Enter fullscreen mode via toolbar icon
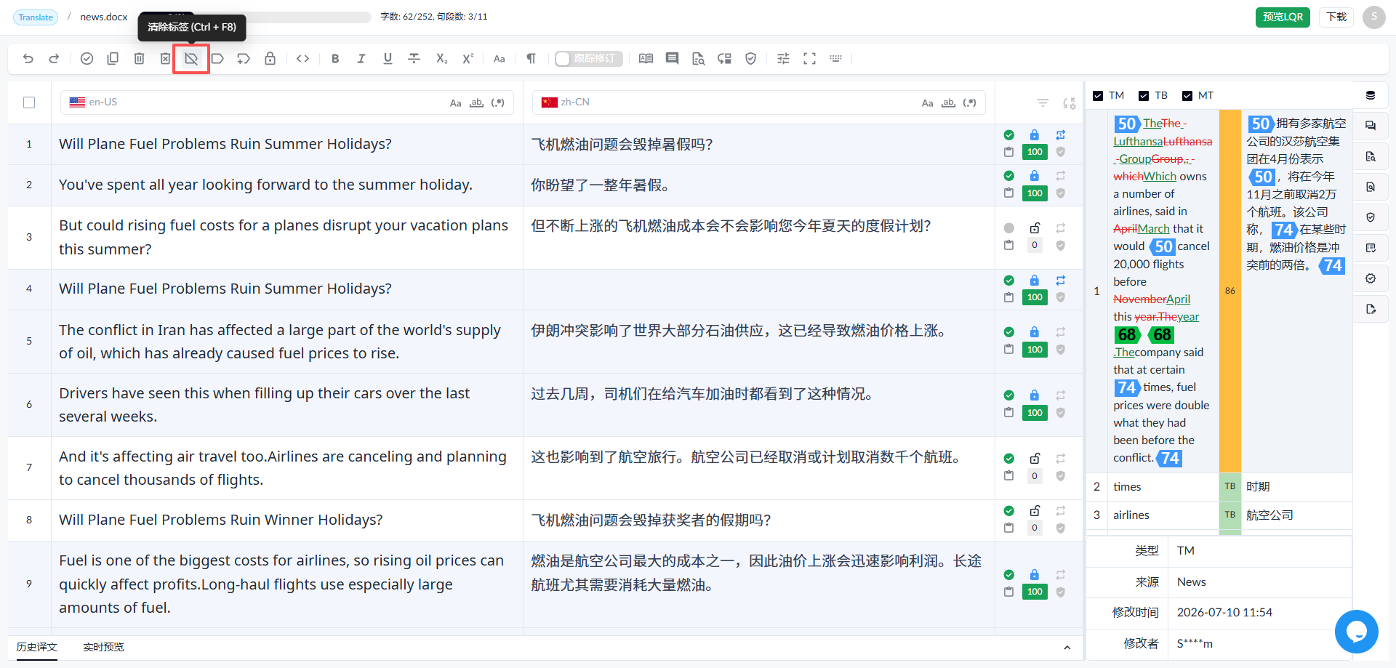Image resolution: width=1396 pixels, height=668 pixels. [809, 59]
